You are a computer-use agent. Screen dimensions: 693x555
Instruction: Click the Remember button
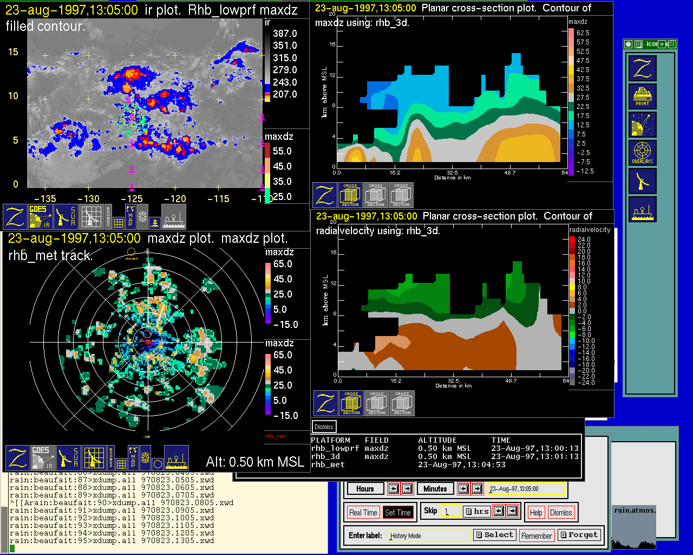point(537,535)
